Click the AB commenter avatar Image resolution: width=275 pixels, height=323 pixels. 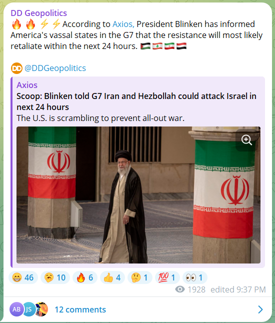pos(16,309)
